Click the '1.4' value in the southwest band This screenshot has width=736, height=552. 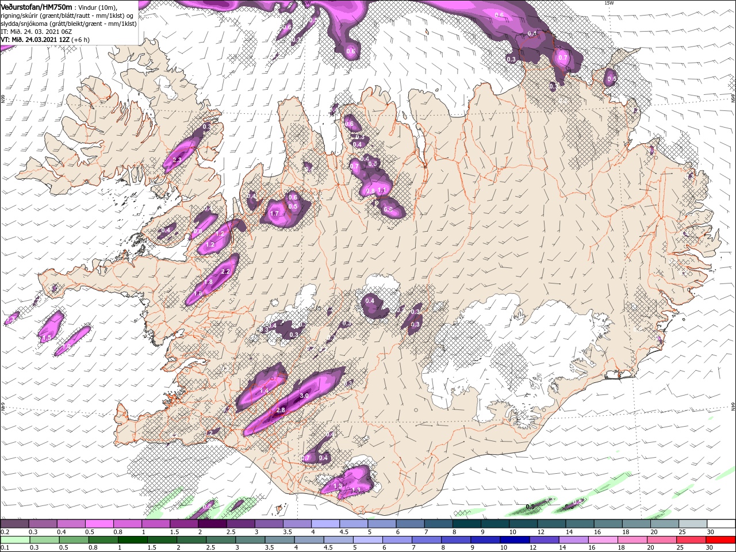point(264,391)
